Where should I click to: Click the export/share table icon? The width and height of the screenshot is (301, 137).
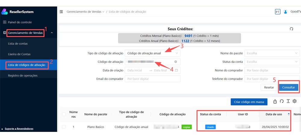(x=275, y=101)
